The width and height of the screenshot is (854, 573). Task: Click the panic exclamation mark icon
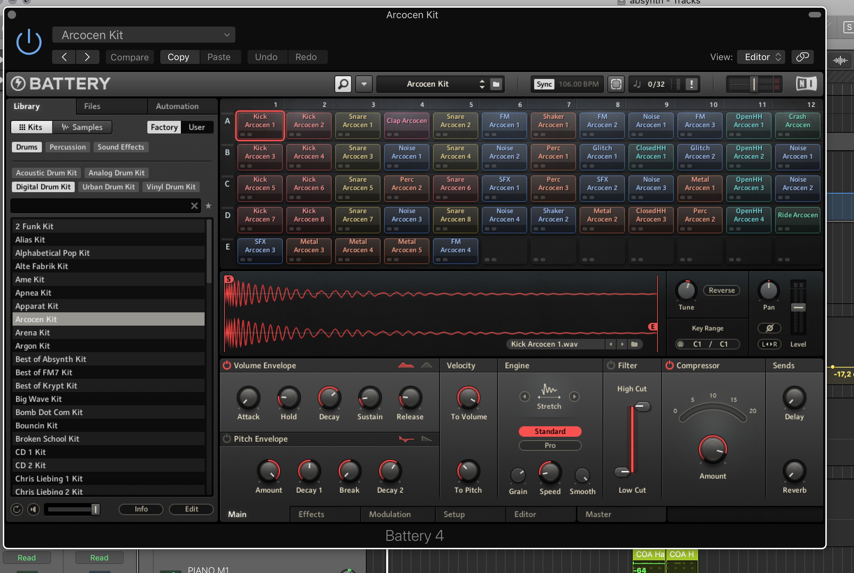(691, 84)
